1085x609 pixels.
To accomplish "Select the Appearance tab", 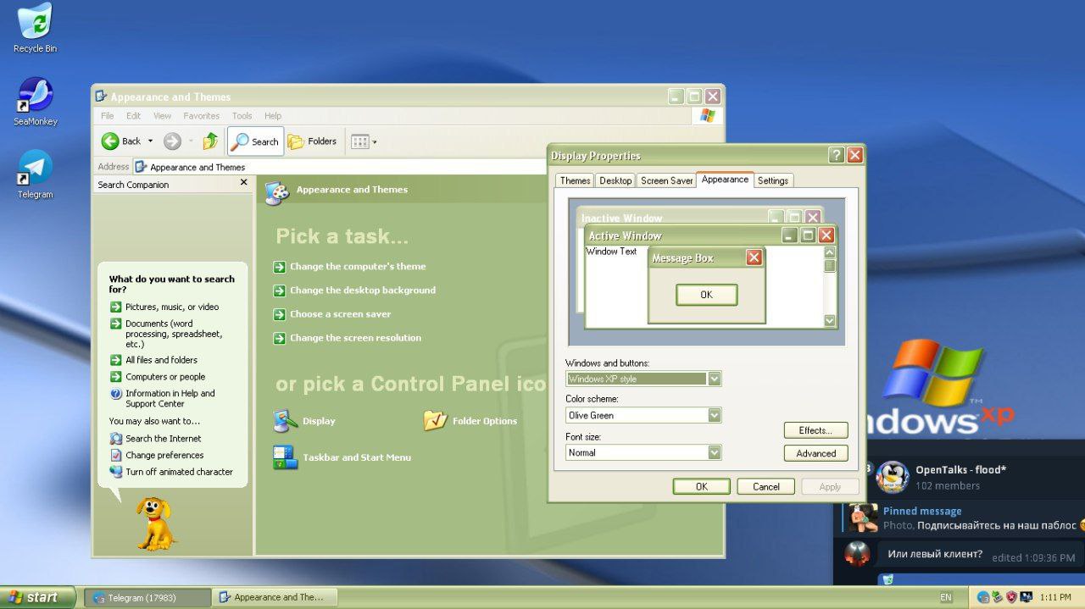I will [725, 180].
